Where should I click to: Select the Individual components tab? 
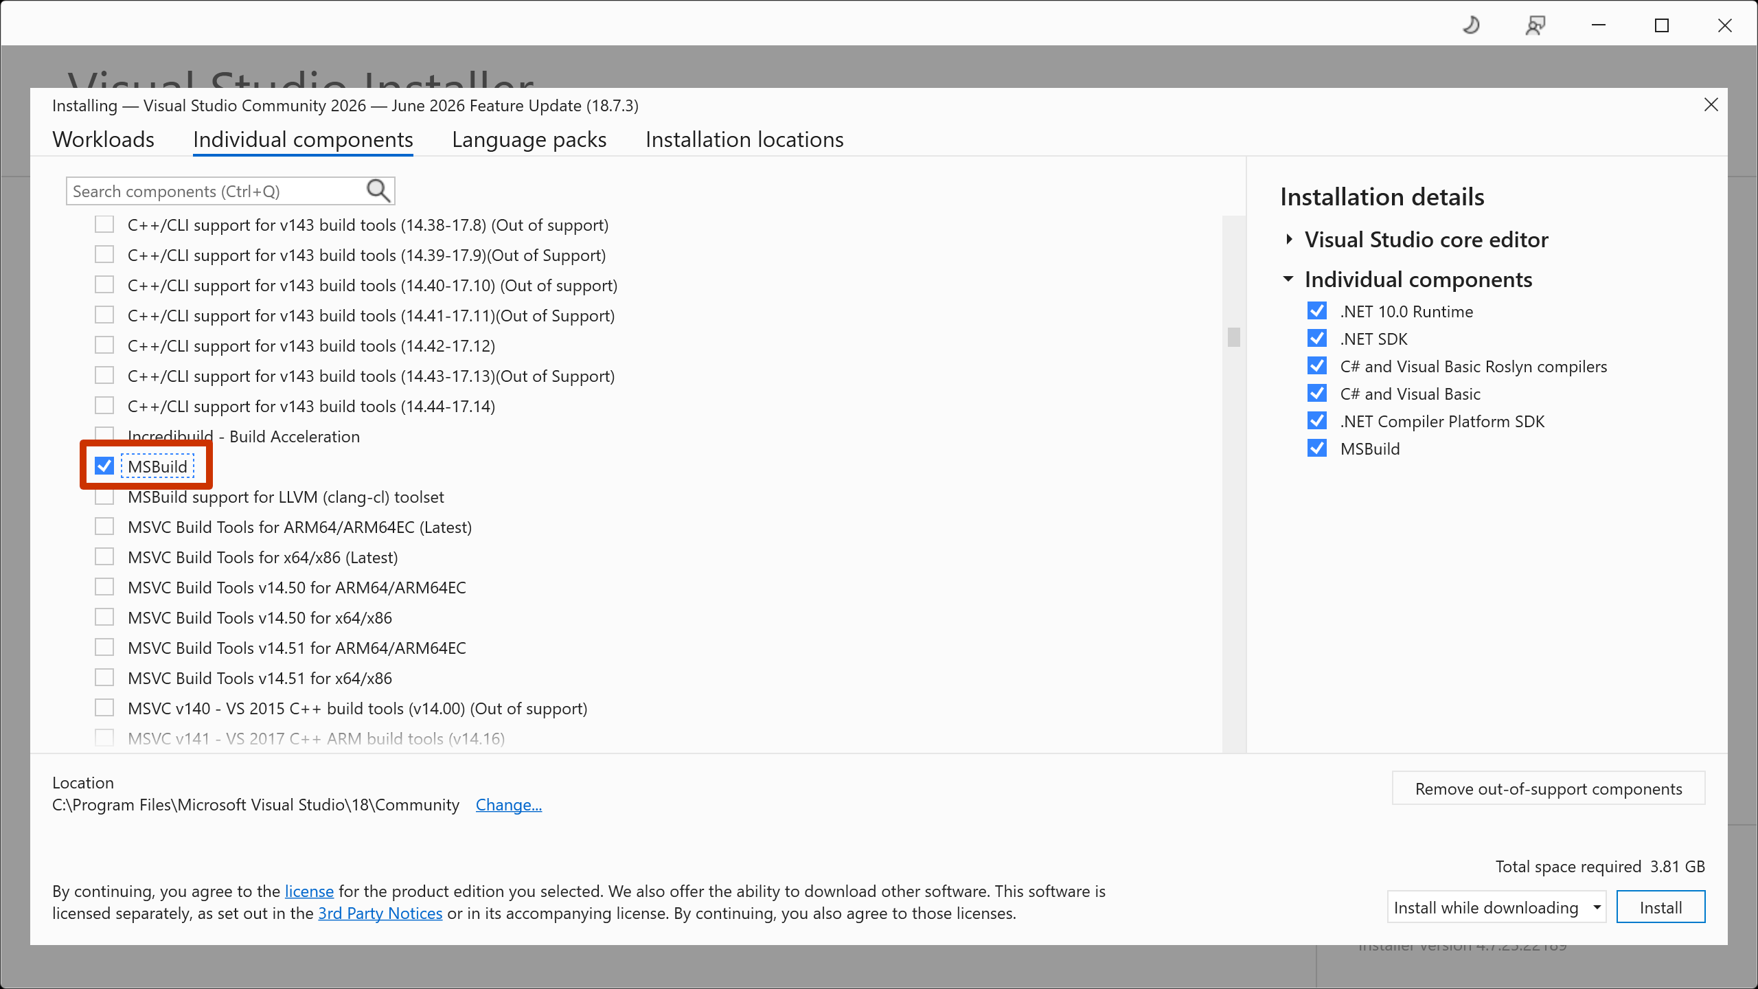[x=303, y=139]
